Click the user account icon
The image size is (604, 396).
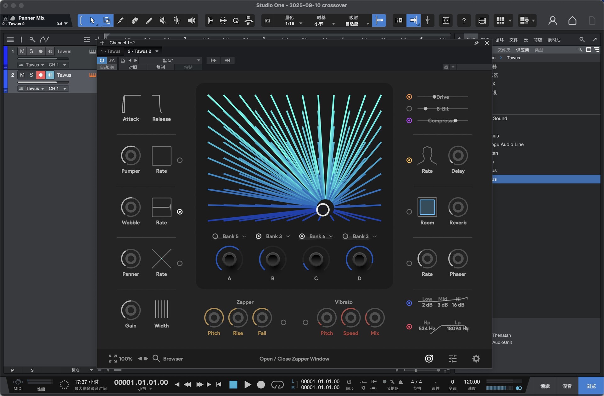552,20
